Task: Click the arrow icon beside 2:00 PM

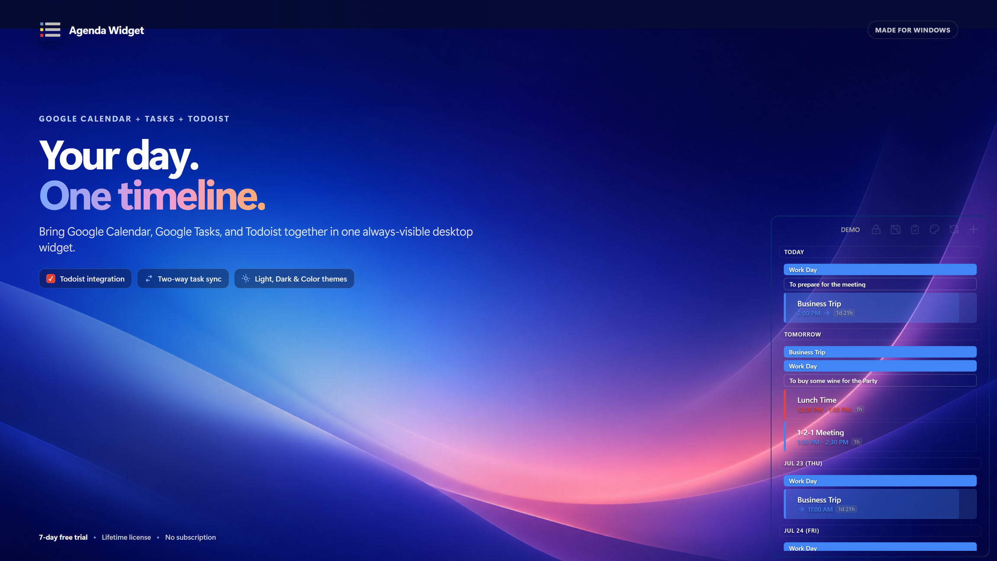Action: pos(827,313)
